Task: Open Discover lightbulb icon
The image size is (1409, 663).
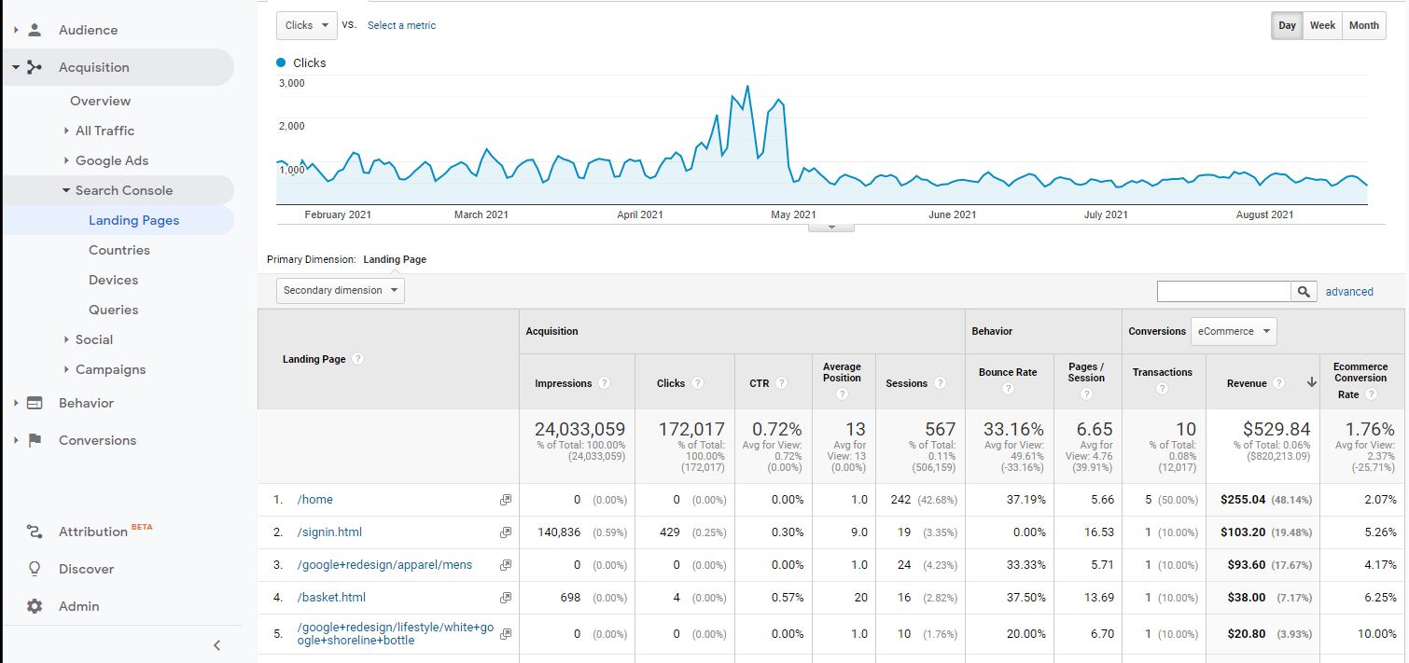Action: pyautogui.click(x=35, y=569)
